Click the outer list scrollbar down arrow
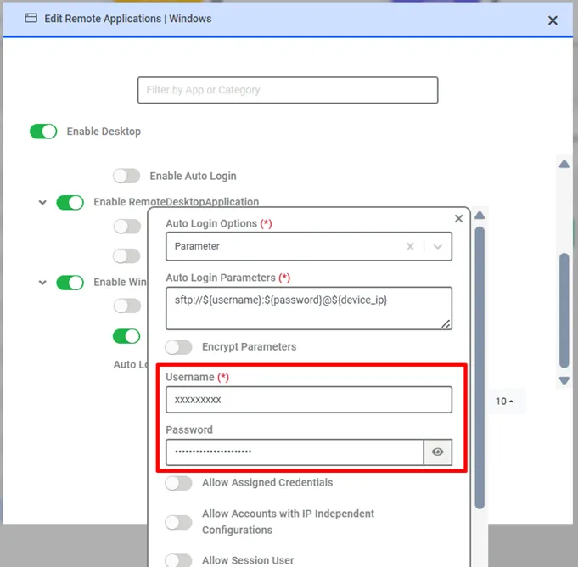The image size is (578, 567). pos(564,380)
